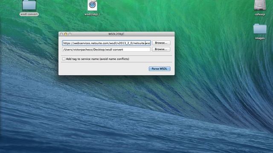Close the WSDL2ObjC window
273x153 pixels.
pos(61,34)
